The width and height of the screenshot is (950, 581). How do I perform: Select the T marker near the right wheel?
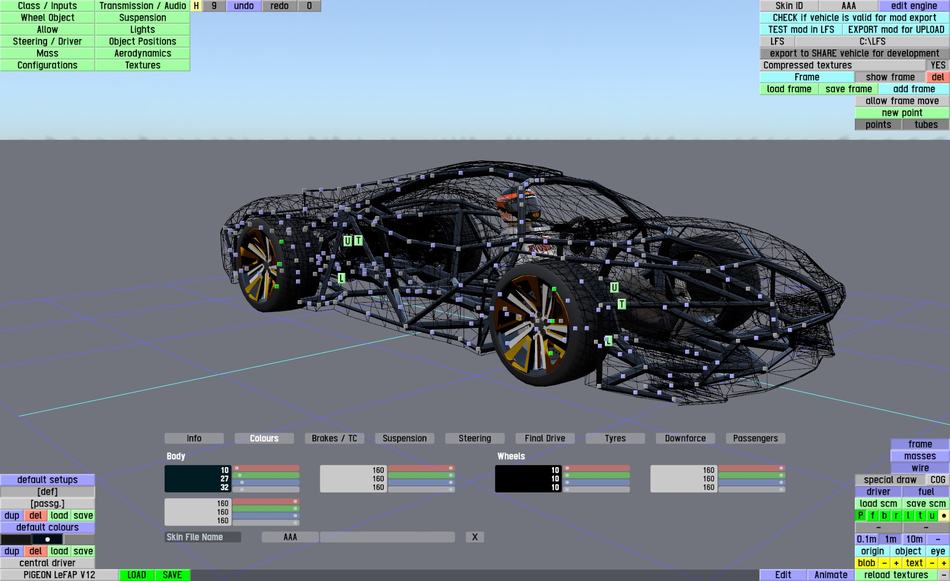(622, 304)
